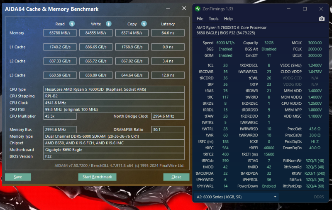Screen dimensions: 332x210
Task: Click the ZenTimings app logo icon
Action: [x=198, y=9]
